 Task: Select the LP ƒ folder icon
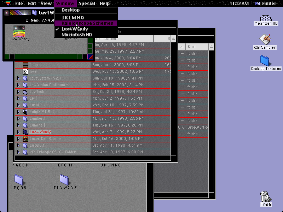(25, 99)
